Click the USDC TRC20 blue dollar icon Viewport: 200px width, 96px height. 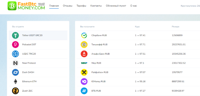point(15,54)
